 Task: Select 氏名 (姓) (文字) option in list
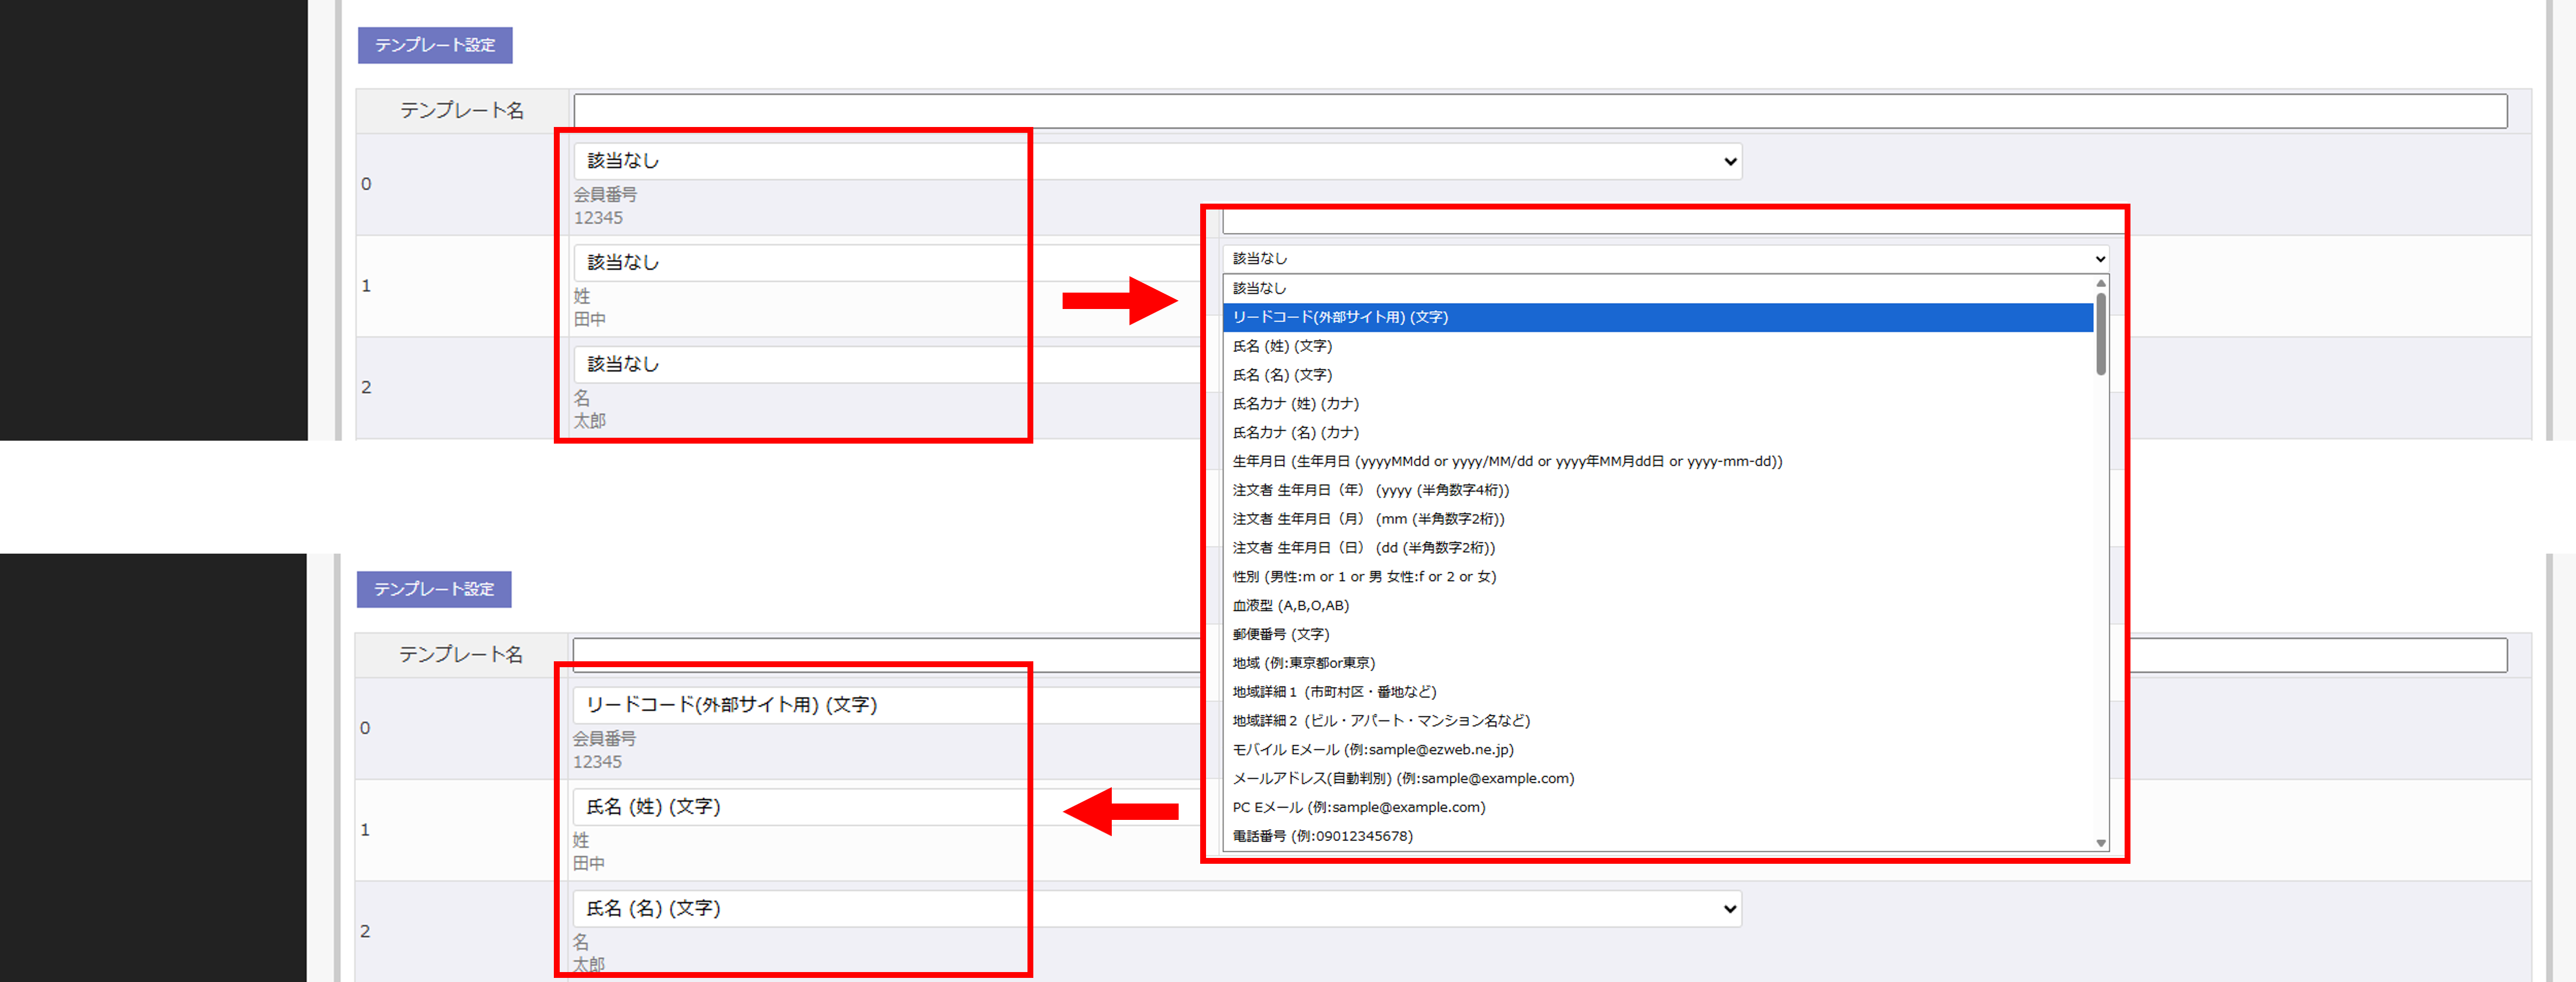pyautogui.click(x=1282, y=346)
